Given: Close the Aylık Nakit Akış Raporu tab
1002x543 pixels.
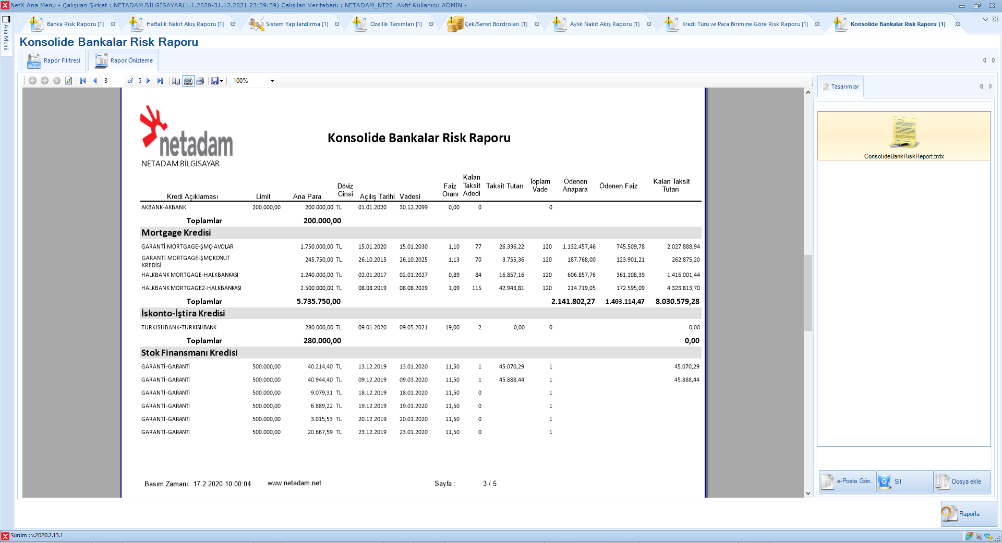Looking at the screenshot, I should coord(649,24).
